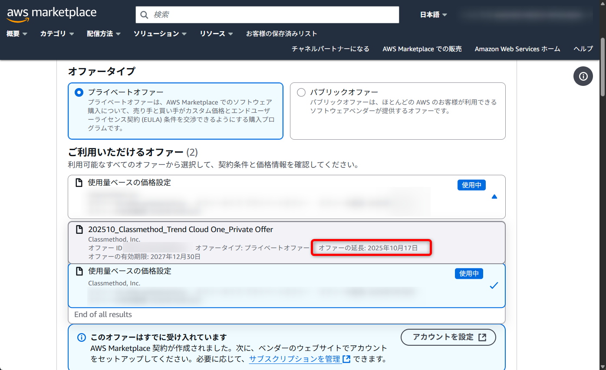
Task: Open the 日本語 language dropdown
Action: tap(433, 15)
